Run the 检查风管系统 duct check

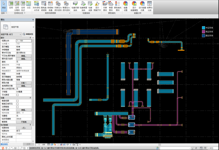pos(75,5)
